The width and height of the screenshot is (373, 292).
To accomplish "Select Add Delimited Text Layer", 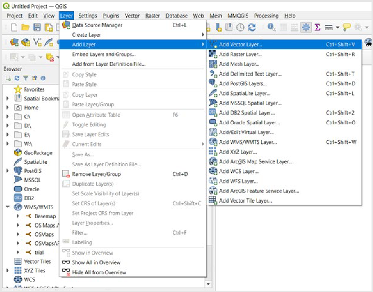I will tap(285, 74).
